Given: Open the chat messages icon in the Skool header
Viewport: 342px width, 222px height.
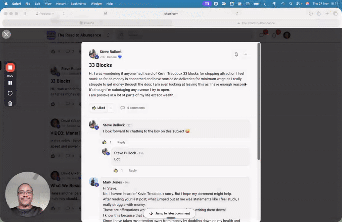Looking at the screenshot, I should [x=261, y=35].
